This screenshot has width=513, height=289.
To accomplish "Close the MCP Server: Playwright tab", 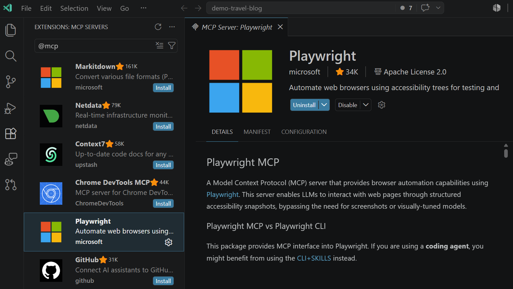I will (280, 27).
